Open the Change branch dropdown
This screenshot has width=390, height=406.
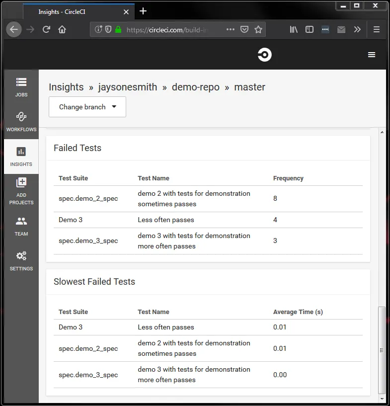87,107
